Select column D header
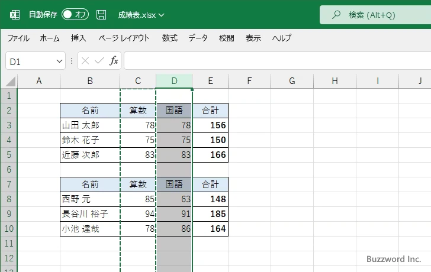 pos(174,81)
